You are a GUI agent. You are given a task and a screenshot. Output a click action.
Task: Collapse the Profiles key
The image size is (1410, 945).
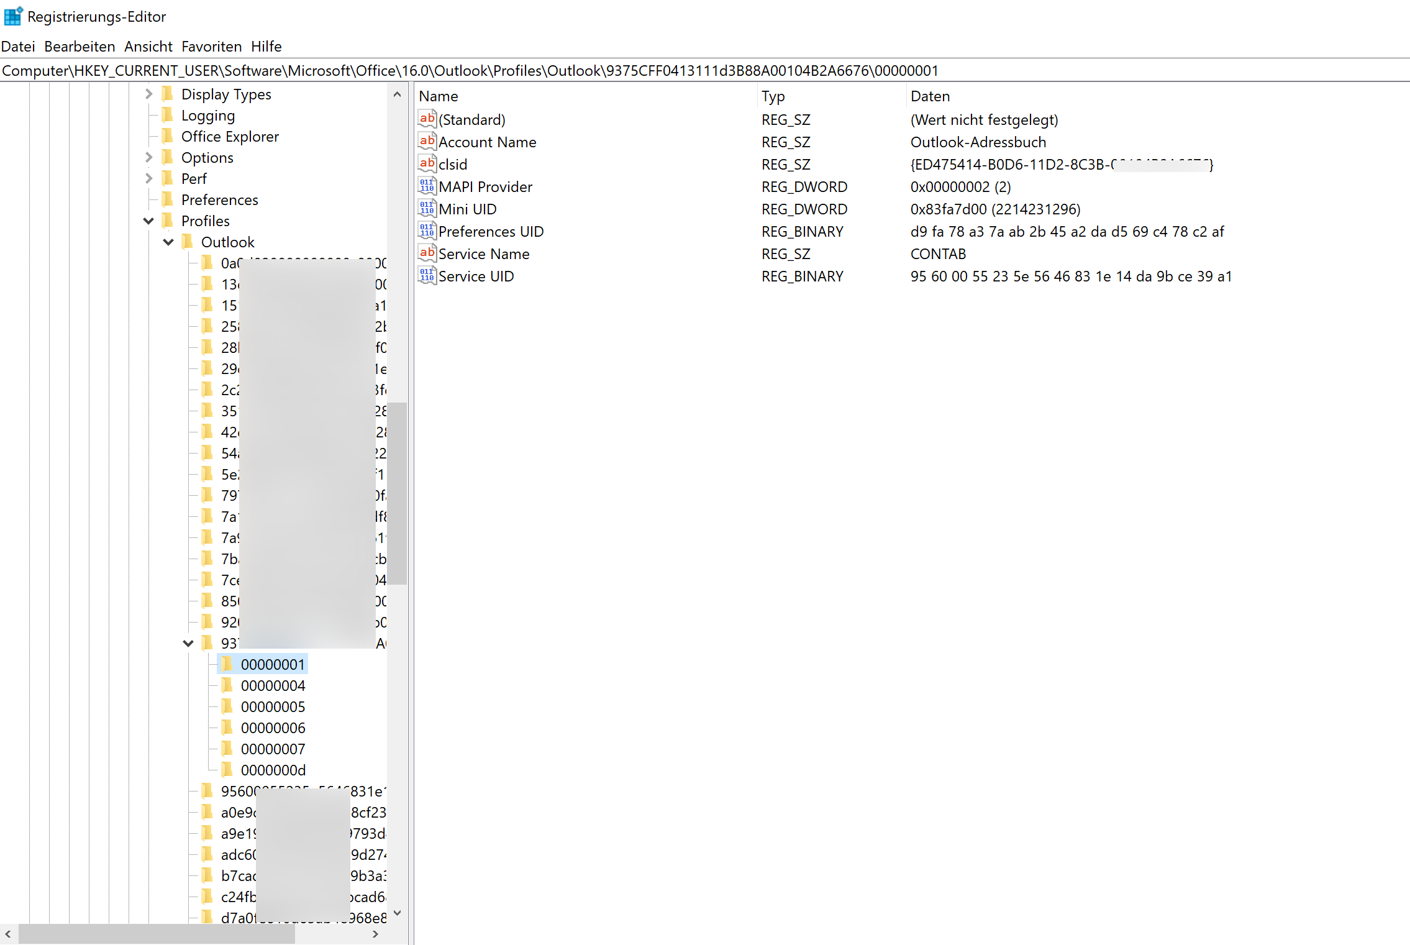(148, 221)
